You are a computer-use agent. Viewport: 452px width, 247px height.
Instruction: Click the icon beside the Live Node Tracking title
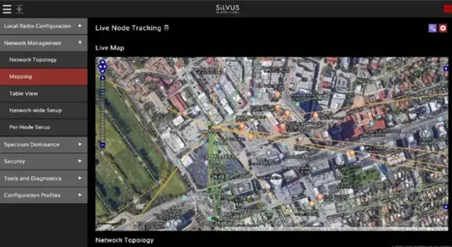tap(166, 28)
